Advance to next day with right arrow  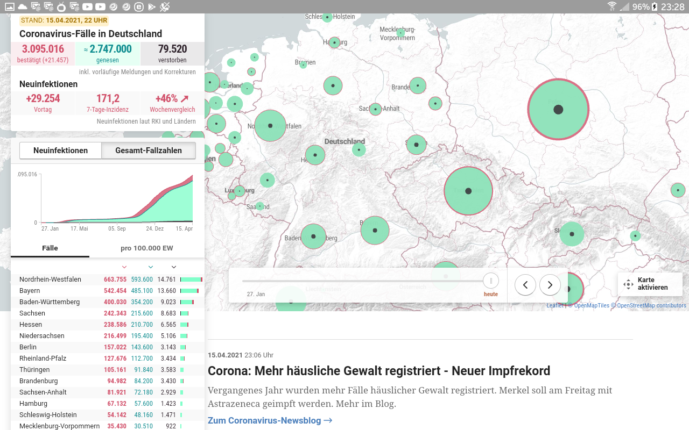pos(550,285)
